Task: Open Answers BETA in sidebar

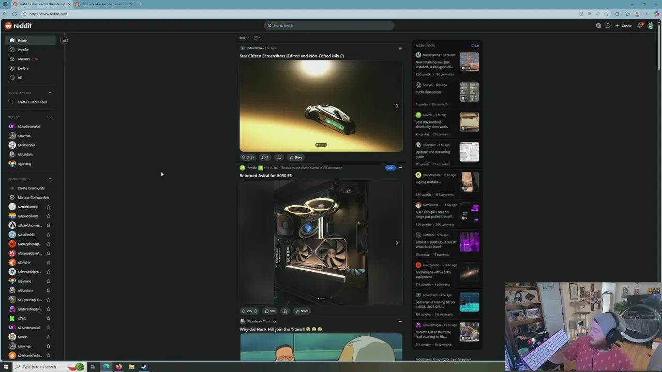Action: [29, 59]
